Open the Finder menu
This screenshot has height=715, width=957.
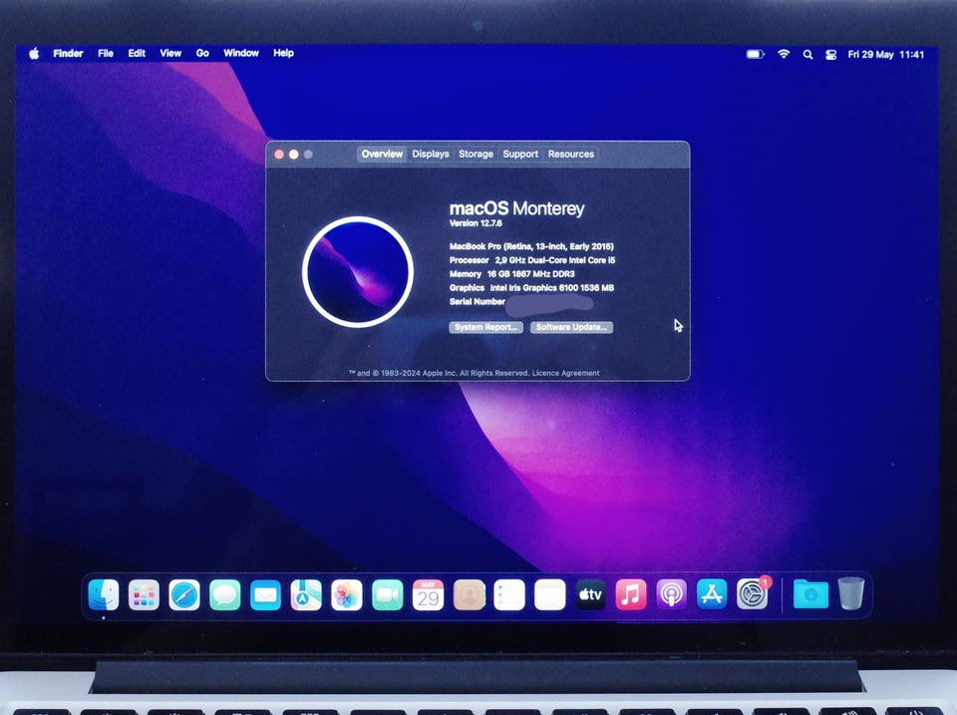coord(68,54)
